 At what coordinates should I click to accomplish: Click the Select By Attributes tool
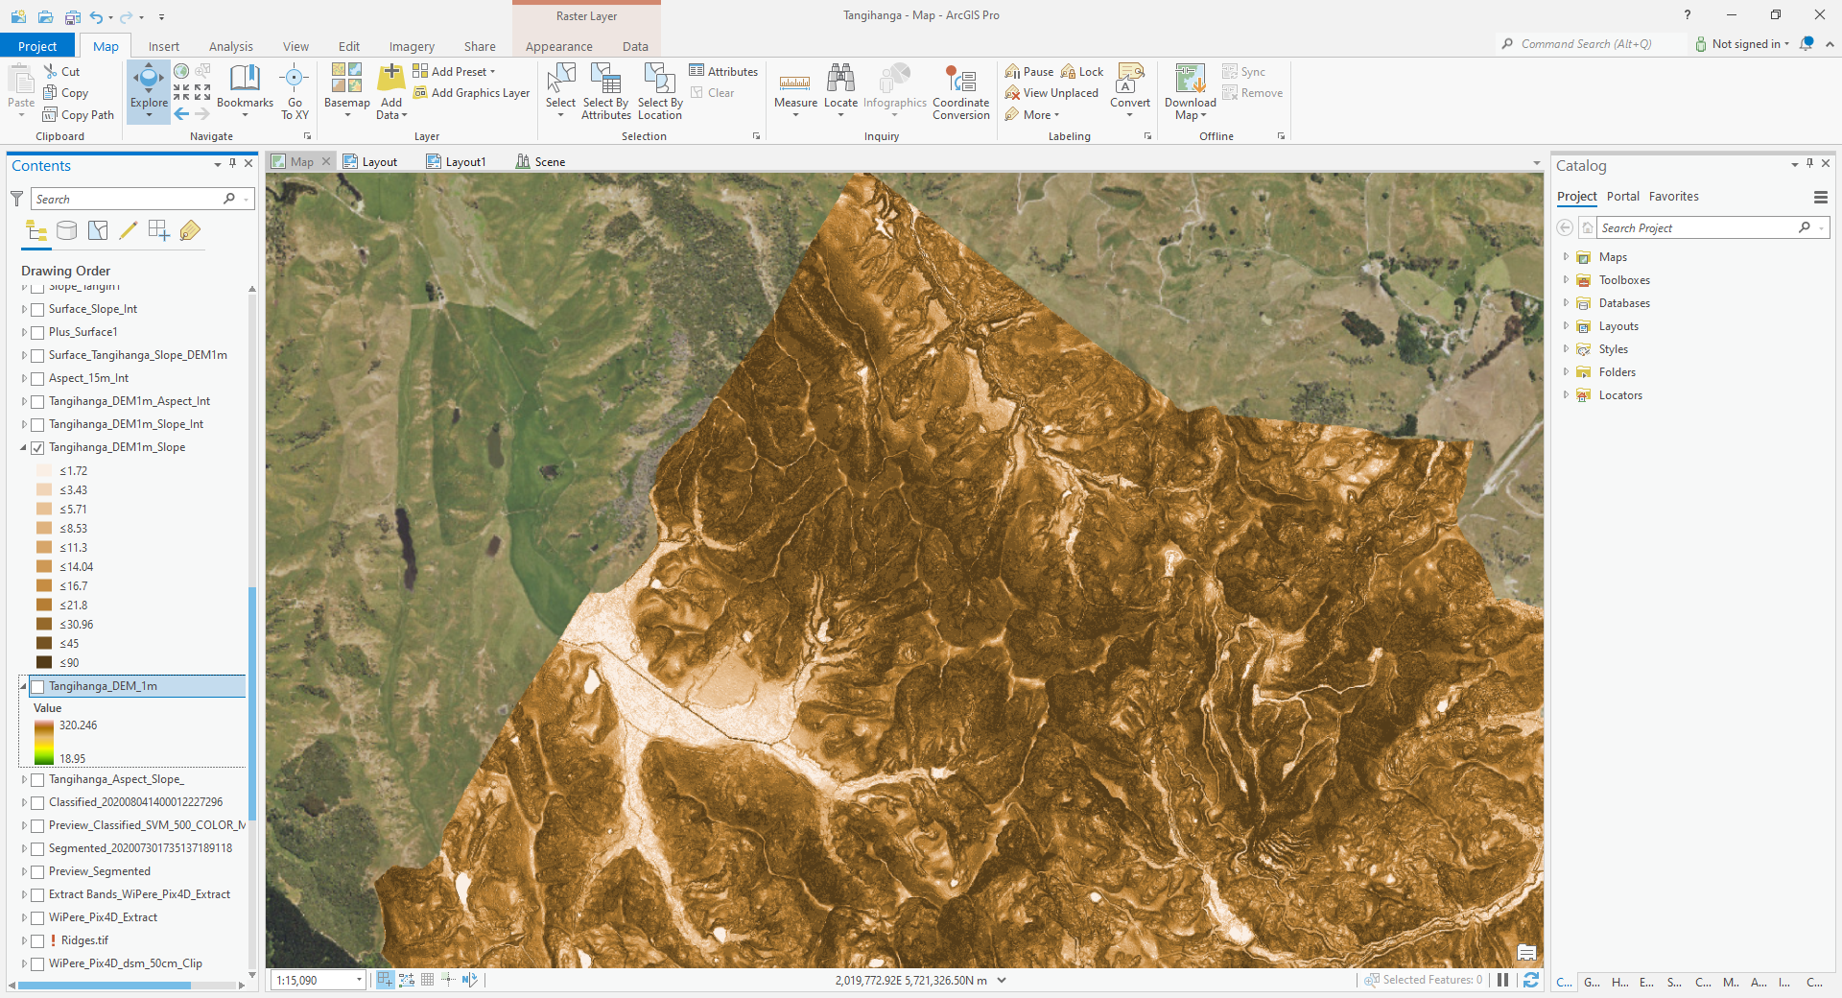pyautogui.click(x=604, y=91)
